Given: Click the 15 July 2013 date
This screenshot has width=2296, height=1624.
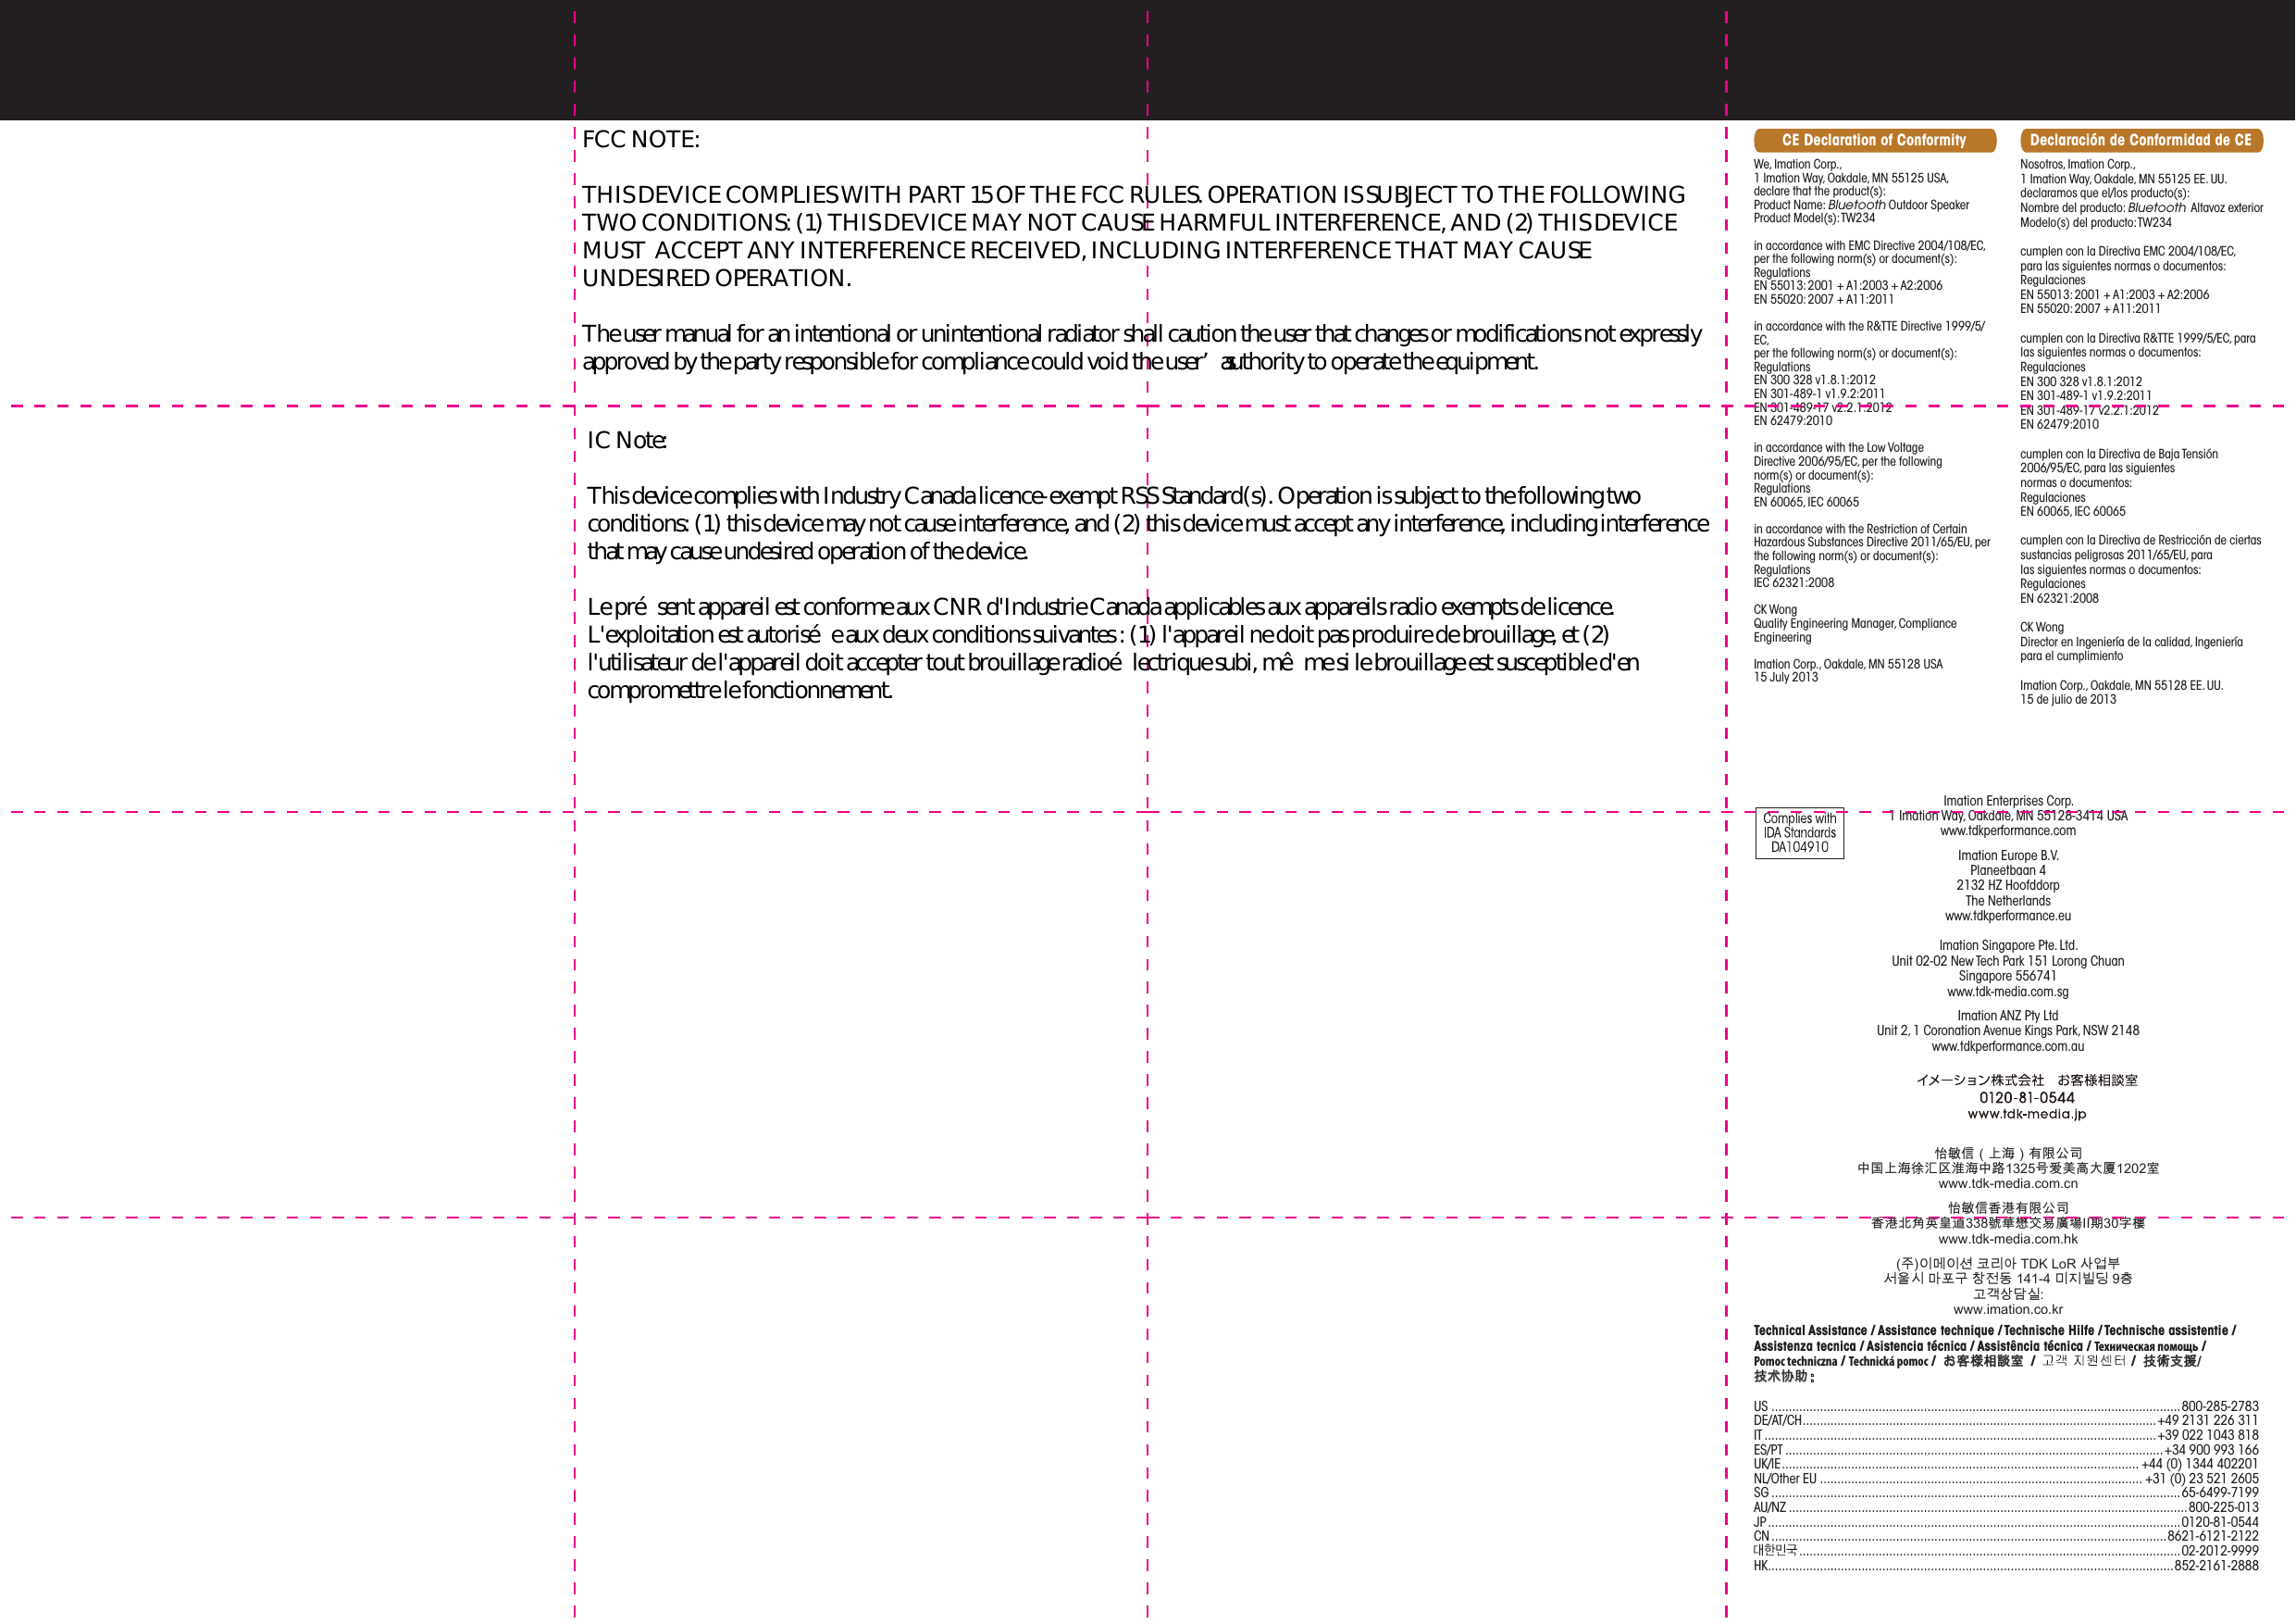Looking at the screenshot, I should click(1786, 678).
